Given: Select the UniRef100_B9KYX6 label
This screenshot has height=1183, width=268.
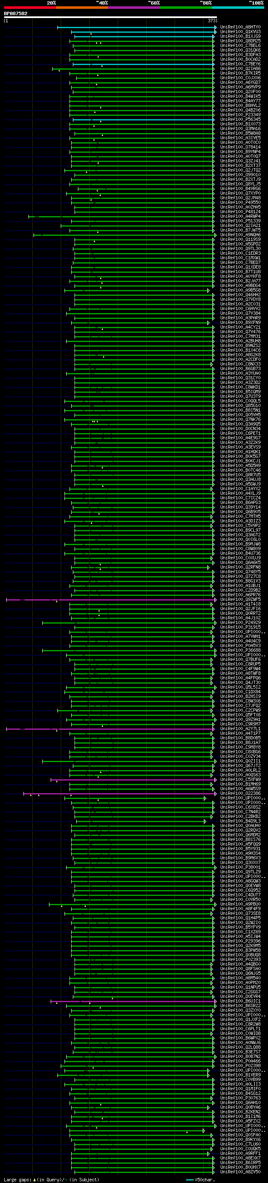Looking at the screenshot, I should point(240,1140).
